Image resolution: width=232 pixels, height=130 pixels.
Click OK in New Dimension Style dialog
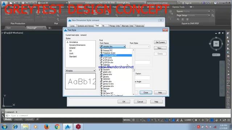click(124, 102)
